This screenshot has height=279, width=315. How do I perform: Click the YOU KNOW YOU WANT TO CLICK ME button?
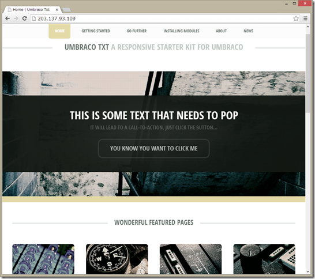click(x=153, y=148)
